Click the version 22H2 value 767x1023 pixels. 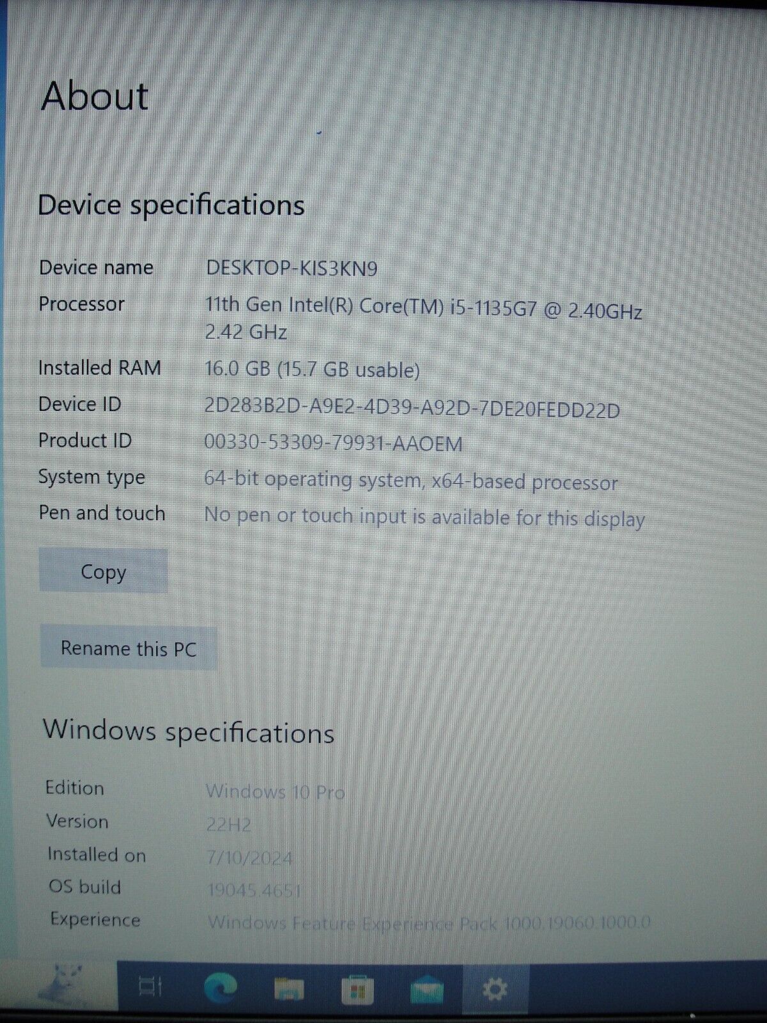228,825
